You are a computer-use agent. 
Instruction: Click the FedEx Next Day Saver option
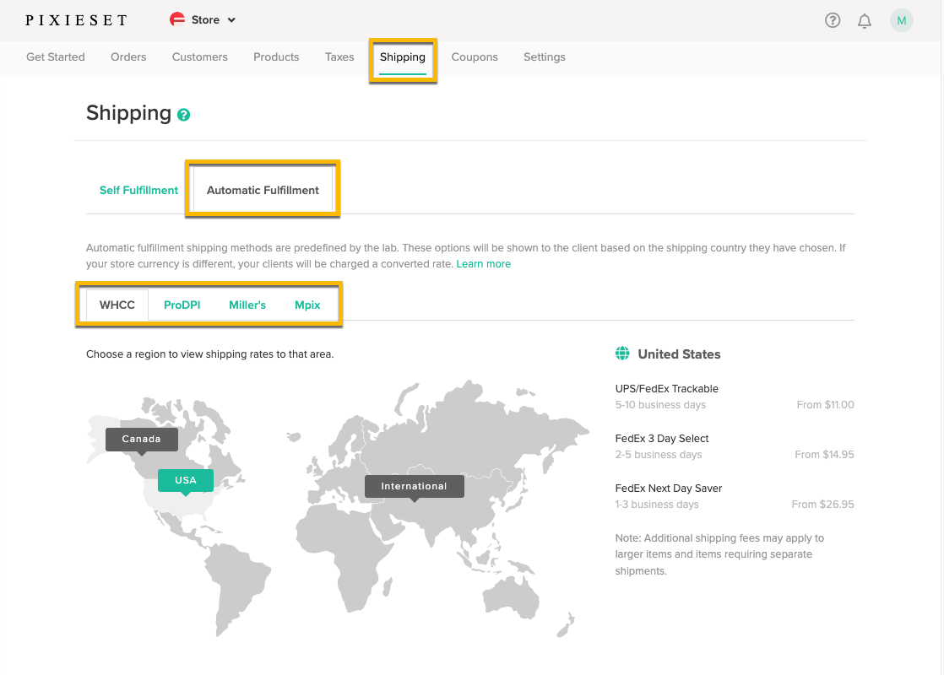pyautogui.click(x=668, y=489)
